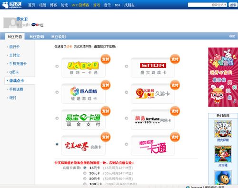Open 论坛 in top navigation
238x188 pixels.
click(x=64, y=5)
